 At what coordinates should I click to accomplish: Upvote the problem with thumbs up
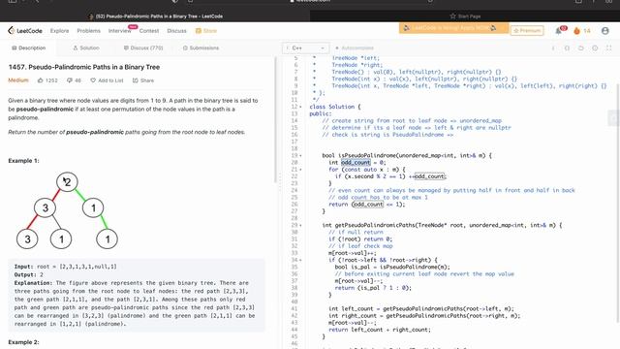(x=41, y=80)
